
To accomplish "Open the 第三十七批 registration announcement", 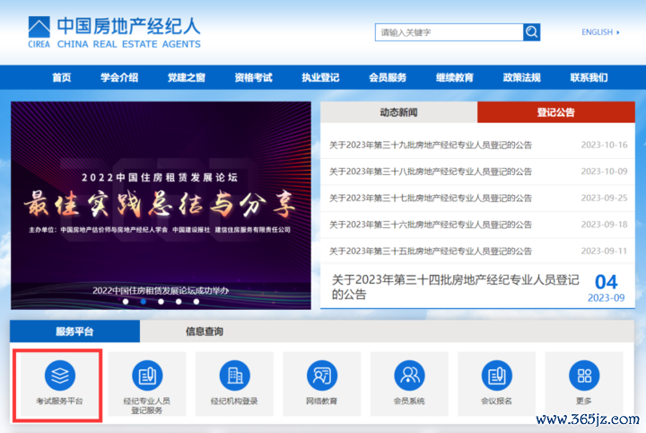I will 431,198.
